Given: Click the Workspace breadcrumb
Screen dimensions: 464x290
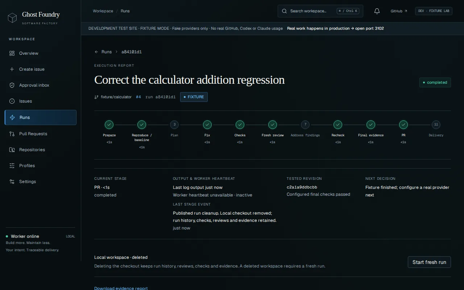Looking at the screenshot, I should tap(103, 11).
